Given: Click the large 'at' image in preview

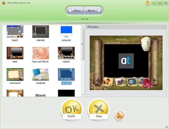Looking at the screenshot, I should click(x=126, y=61).
